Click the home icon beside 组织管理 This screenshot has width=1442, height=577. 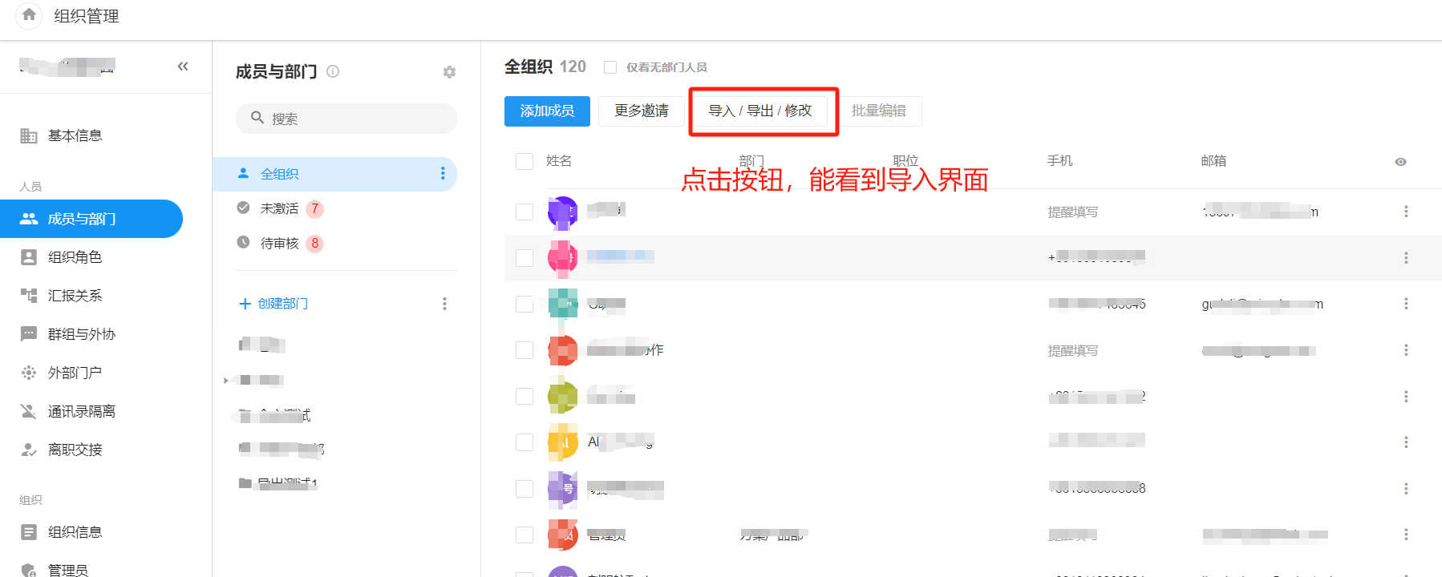(x=29, y=15)
